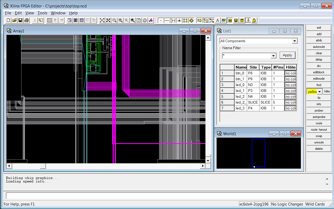Click the Zoom Out magnifier icon

coord(115,20)
